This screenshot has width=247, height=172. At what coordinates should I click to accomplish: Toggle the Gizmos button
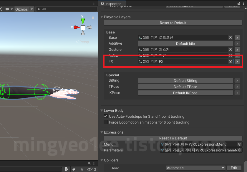tap(21, 9)
